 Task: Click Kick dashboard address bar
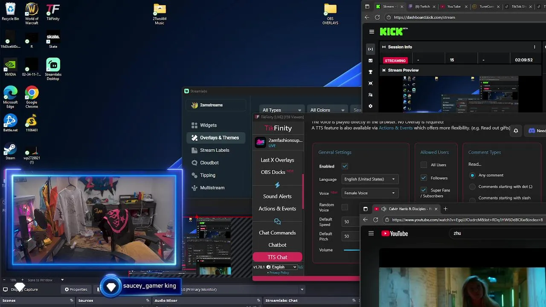click(465, 17)
